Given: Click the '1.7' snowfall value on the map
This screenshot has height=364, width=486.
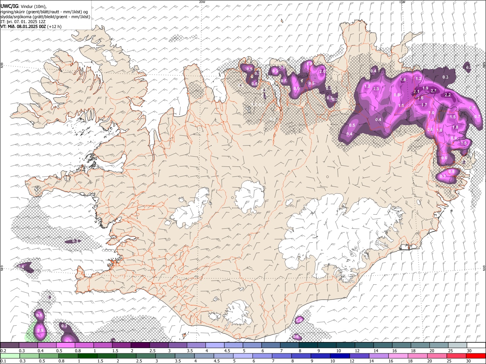Looking at the screenshot, I should click(424, 105).
